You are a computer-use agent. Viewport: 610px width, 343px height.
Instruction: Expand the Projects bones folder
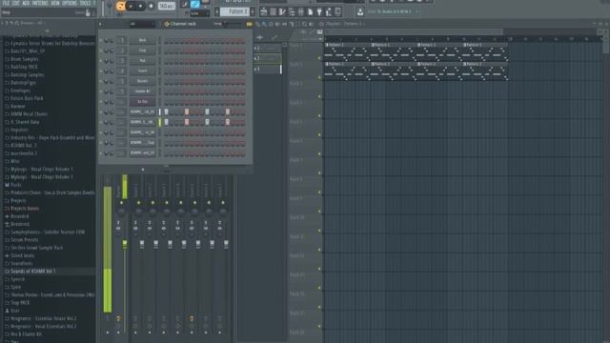[x=25, y=209]
